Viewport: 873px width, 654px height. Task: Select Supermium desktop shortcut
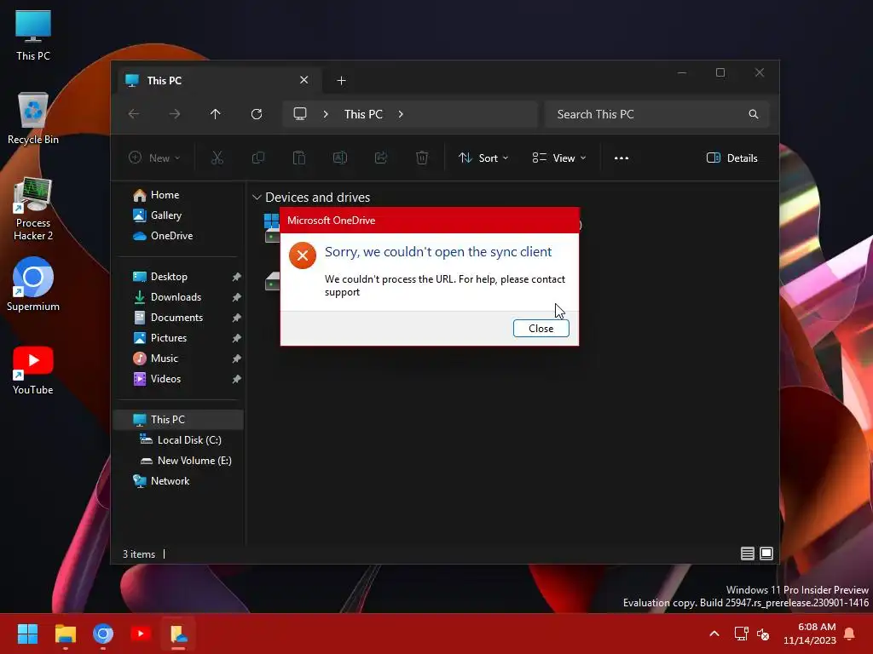[33, 284]
